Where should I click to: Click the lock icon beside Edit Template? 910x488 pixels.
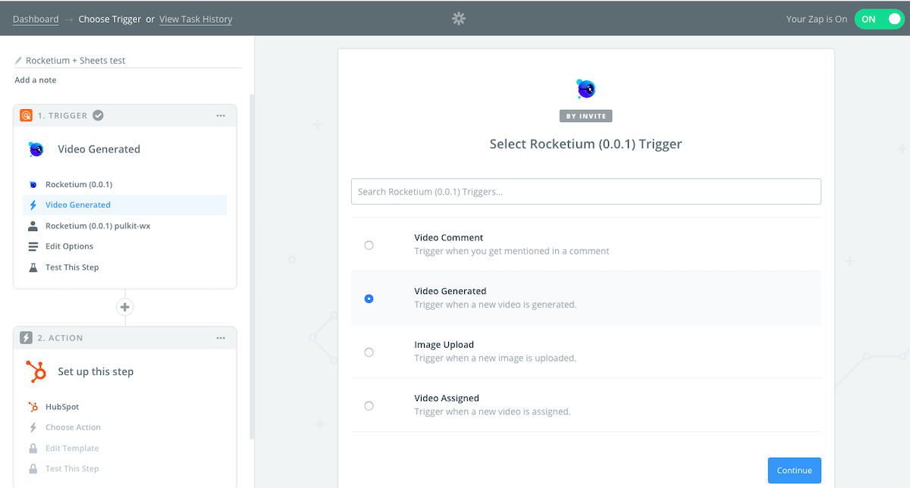[33, 448]
